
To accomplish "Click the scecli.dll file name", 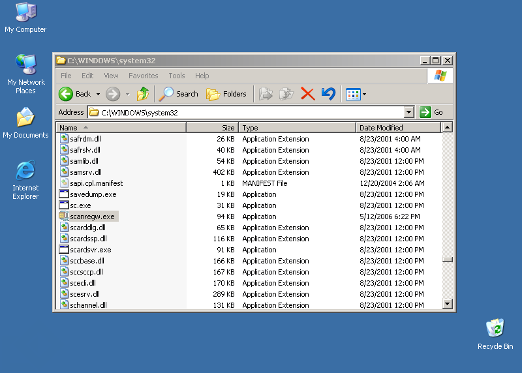I will pyautogui.click(x=83, y=283).
